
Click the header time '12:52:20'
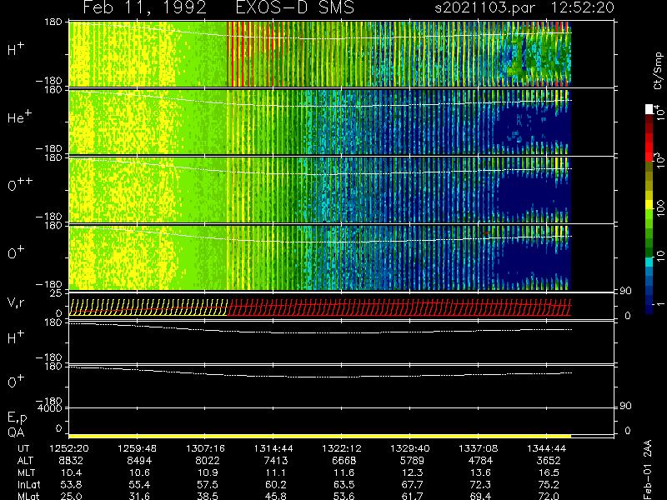pos(583,7)
